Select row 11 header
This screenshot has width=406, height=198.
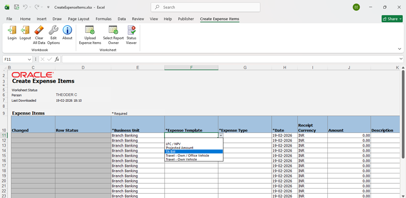pyautogui.click(x=4, y=135)
